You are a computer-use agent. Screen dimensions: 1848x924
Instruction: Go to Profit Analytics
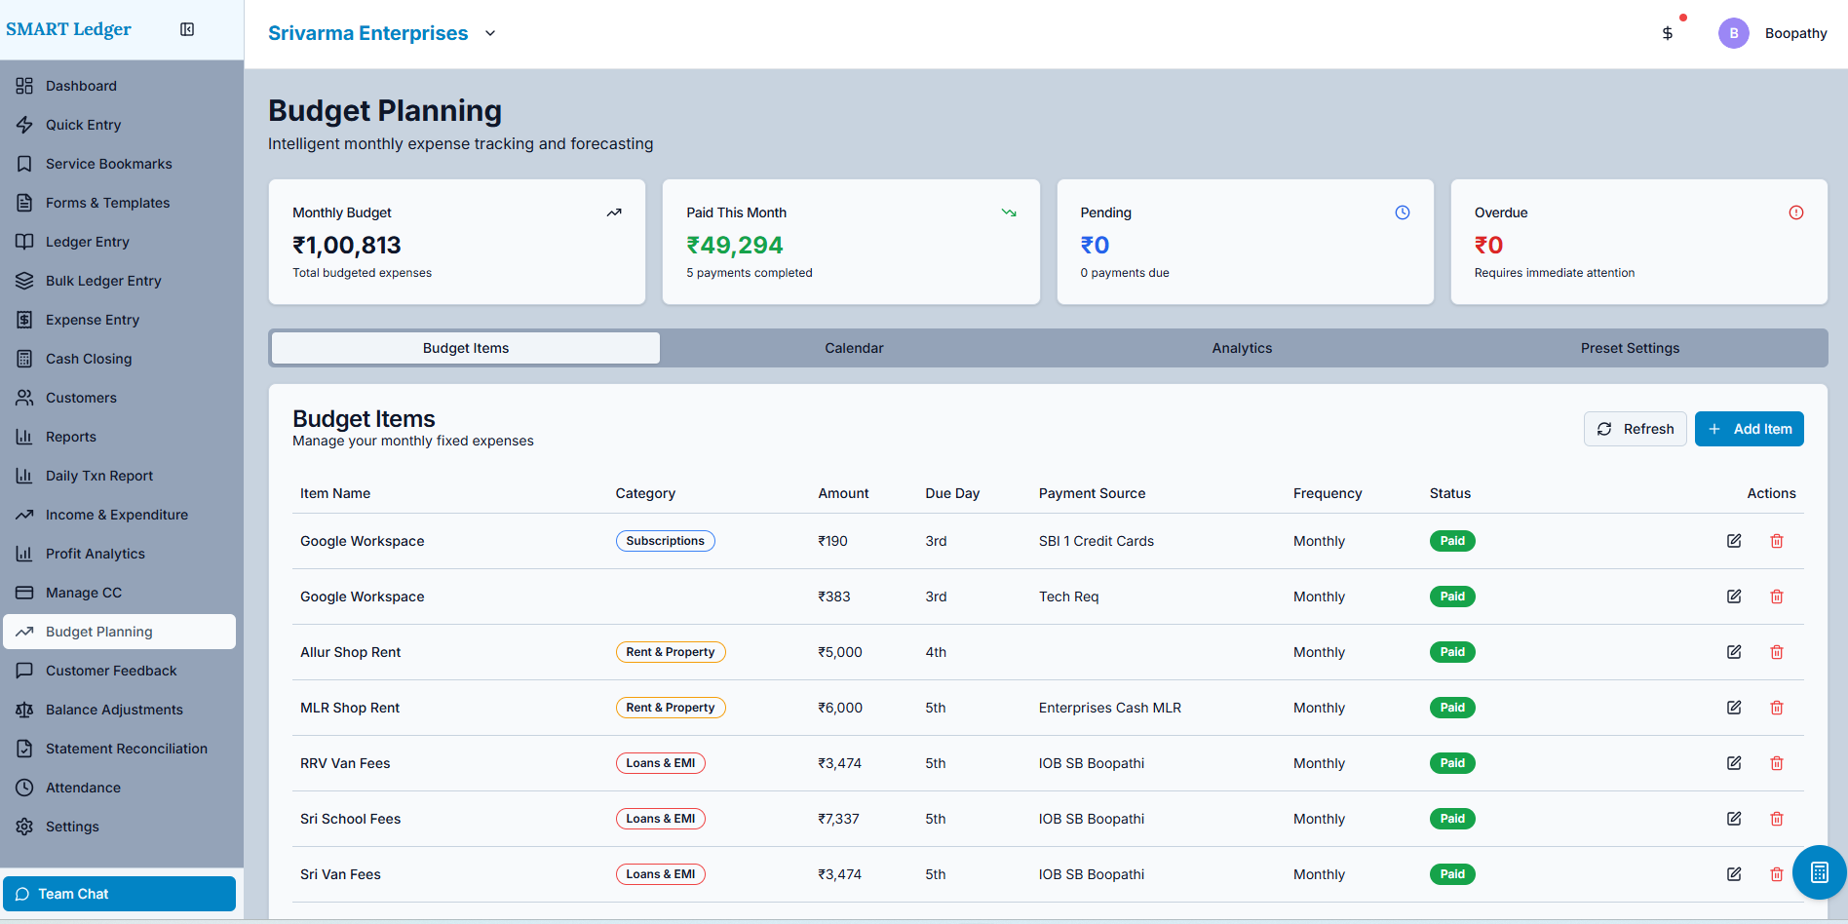(119, 554)
